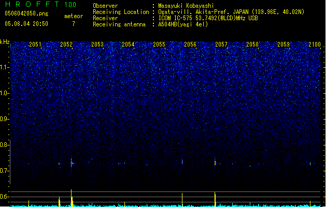326x207 pixels.
Task: Click the 1.0 kHz frequency axis label
Action: coord(4,93)
